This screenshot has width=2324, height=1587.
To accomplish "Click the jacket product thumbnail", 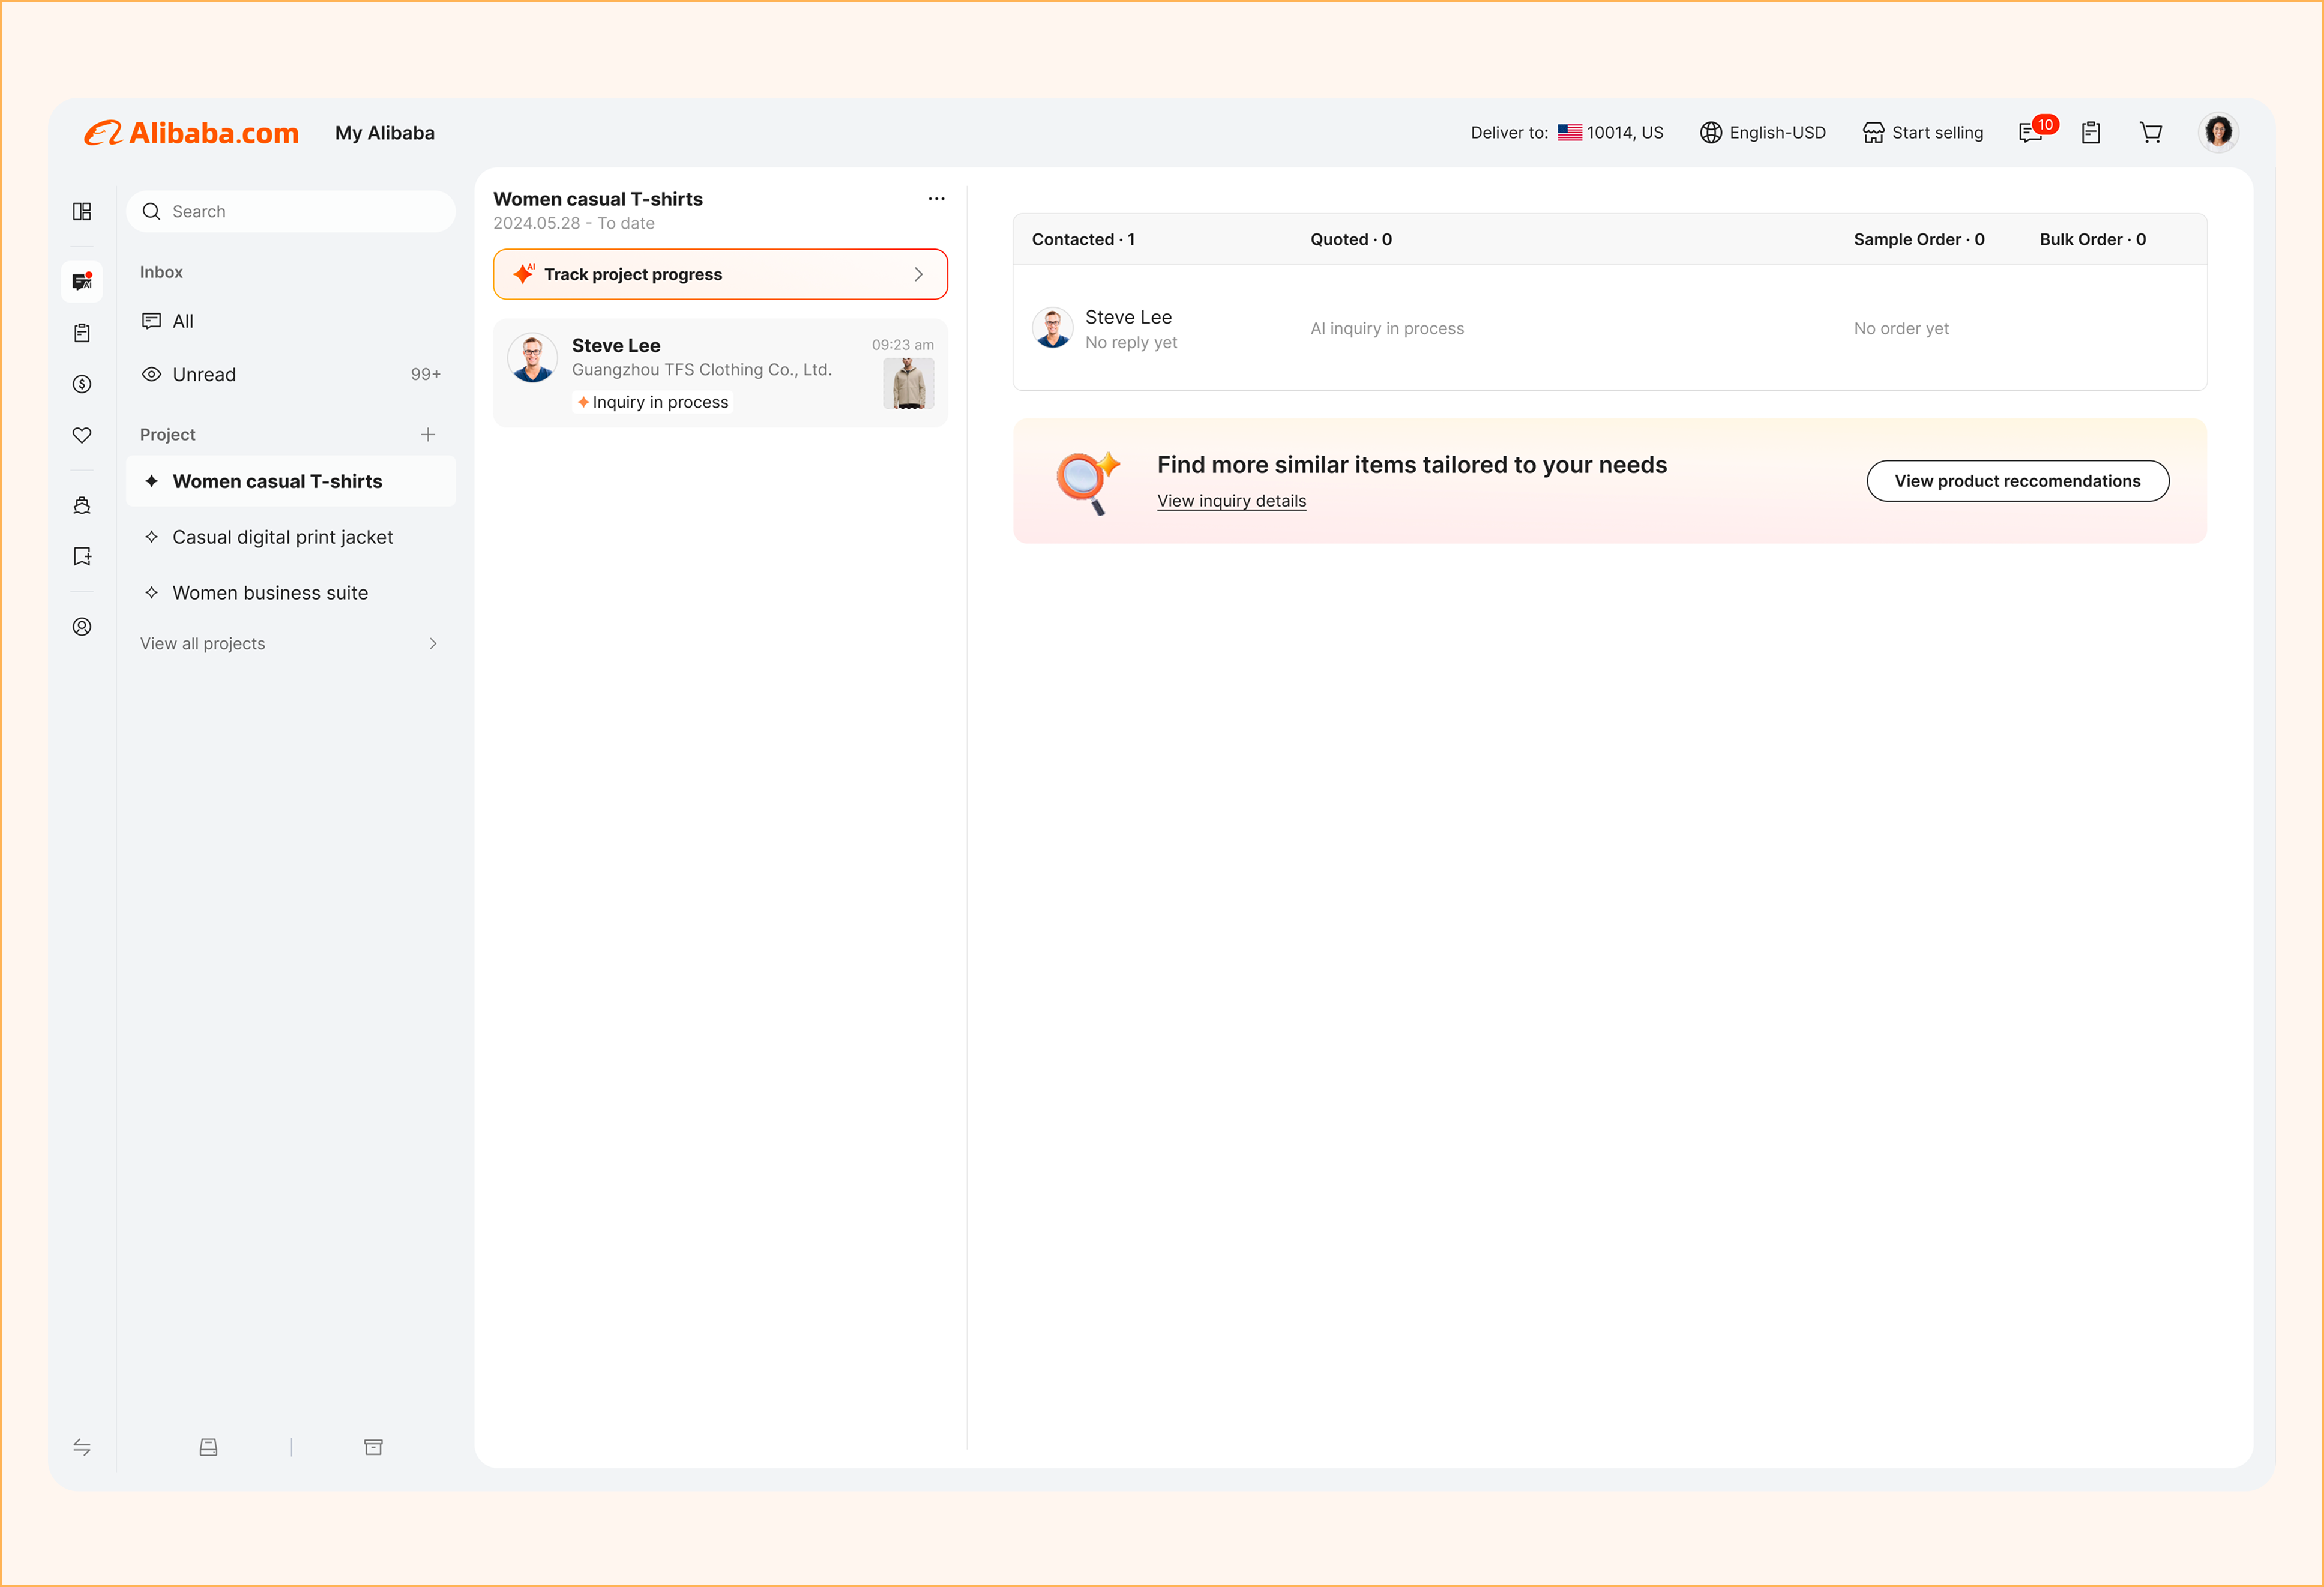I will tap(908, 383).
